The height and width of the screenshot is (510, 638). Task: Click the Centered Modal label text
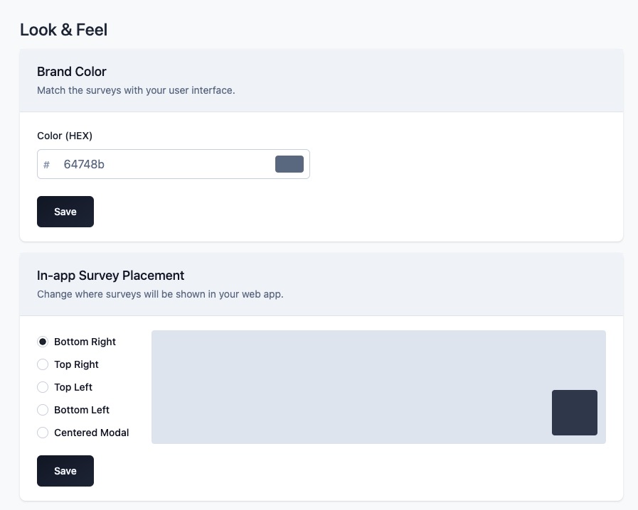pyautogui.click(x=91, y=433)
